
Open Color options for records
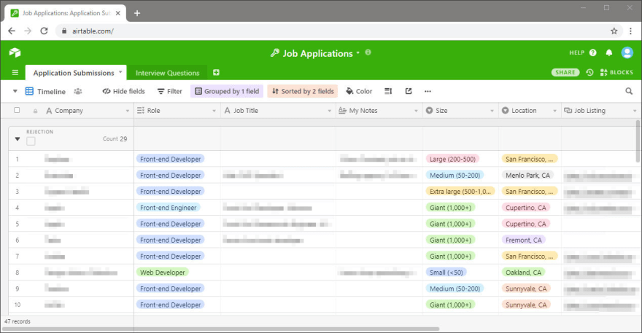coord(359,91)
